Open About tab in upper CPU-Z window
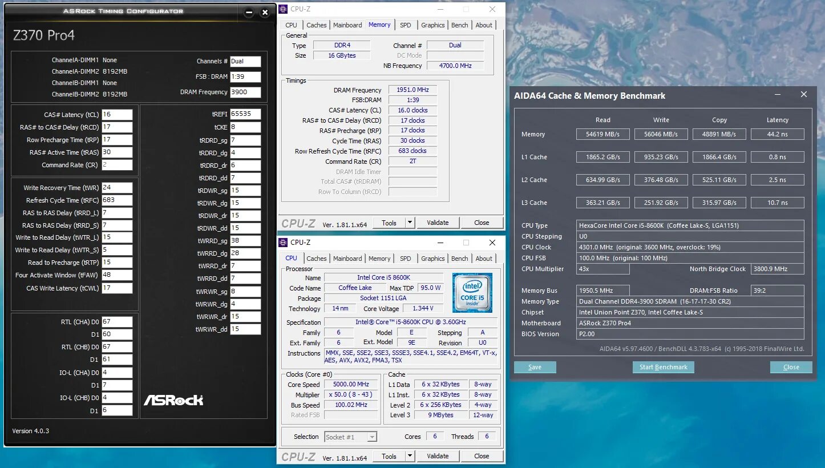This screenshot has height=468, width=825. 484,25
